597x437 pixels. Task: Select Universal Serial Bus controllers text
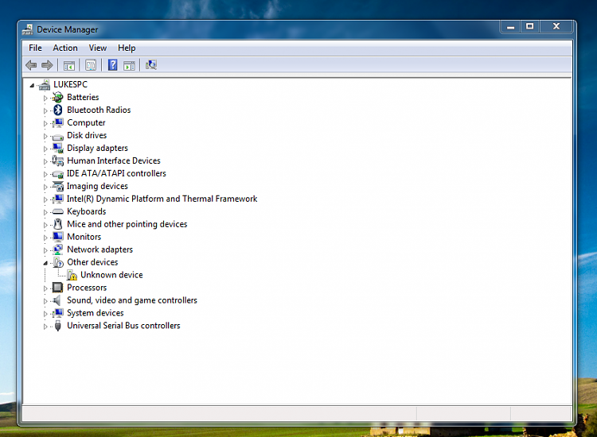pos(123,326)
